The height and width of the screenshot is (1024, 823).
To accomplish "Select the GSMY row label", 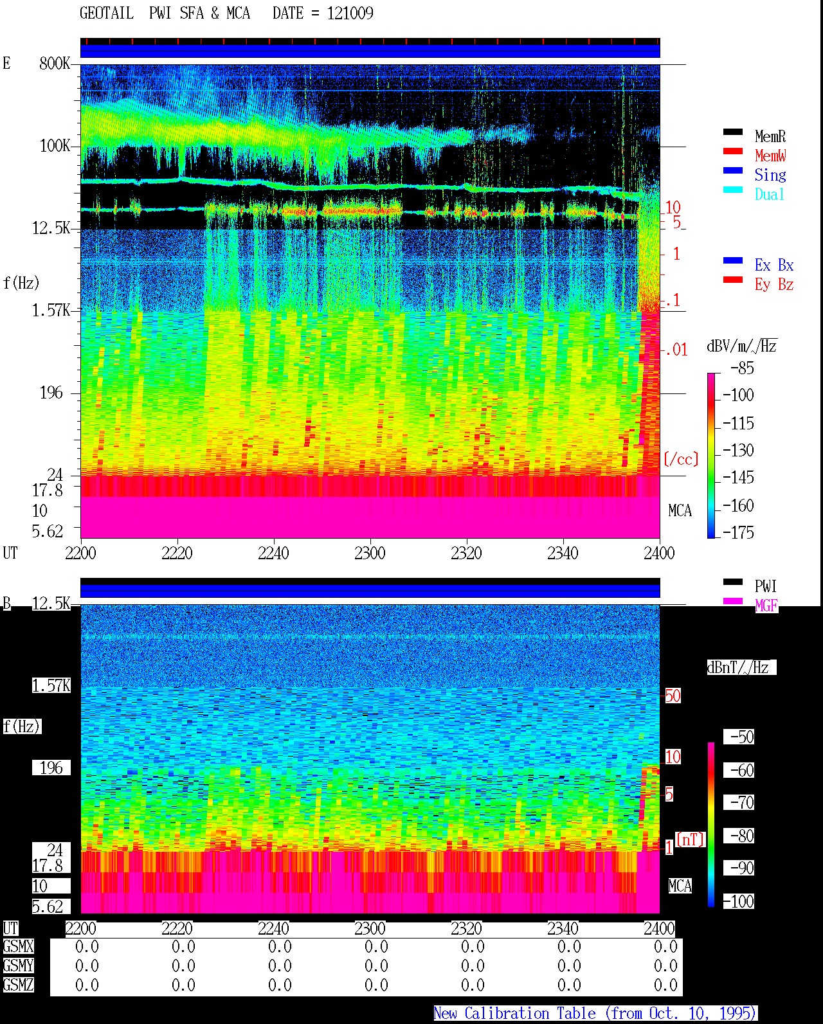I will click(18, 966).
